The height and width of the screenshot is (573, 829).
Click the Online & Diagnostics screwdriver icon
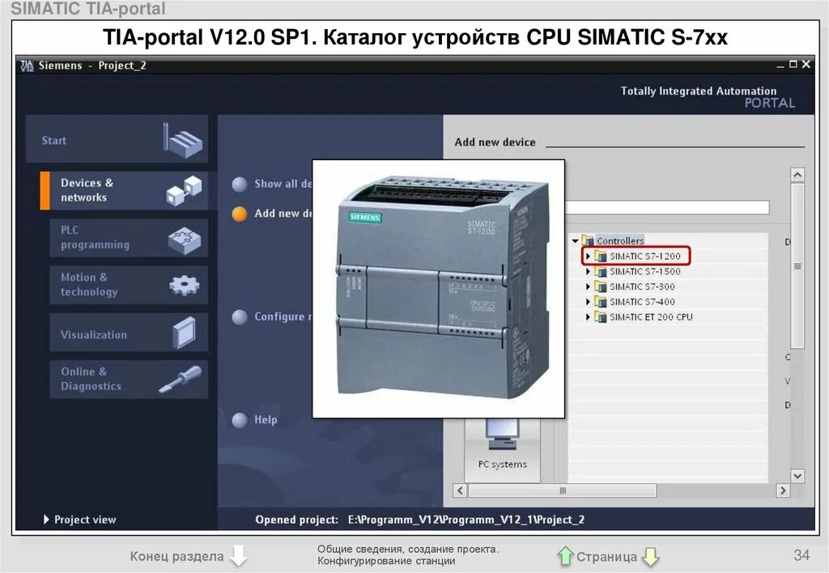pos(181,380)
